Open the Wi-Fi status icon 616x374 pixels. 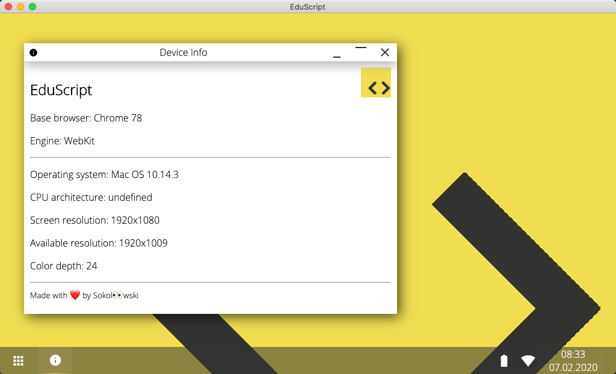pos(528,360)
